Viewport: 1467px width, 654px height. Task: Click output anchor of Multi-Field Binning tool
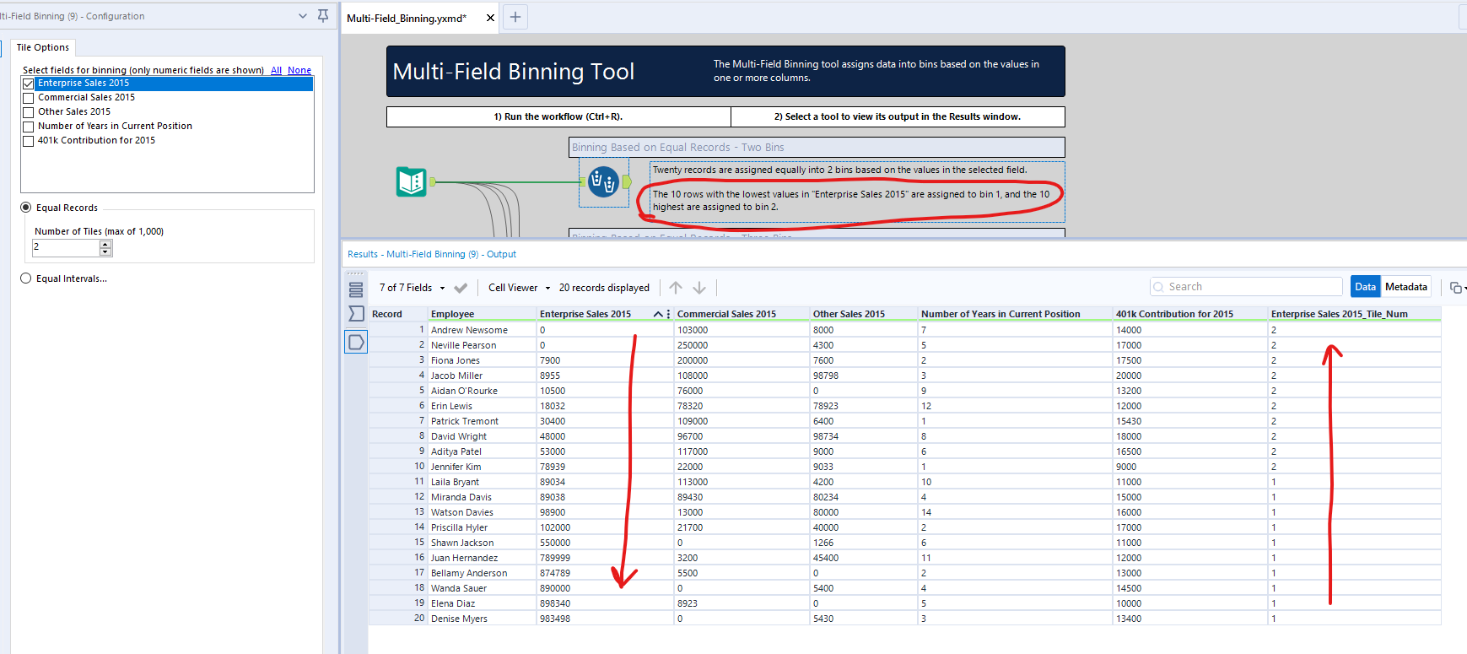point(627,181)
